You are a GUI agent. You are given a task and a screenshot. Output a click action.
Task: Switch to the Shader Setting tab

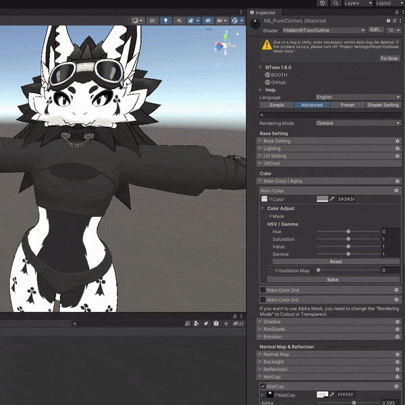point(383,105)
